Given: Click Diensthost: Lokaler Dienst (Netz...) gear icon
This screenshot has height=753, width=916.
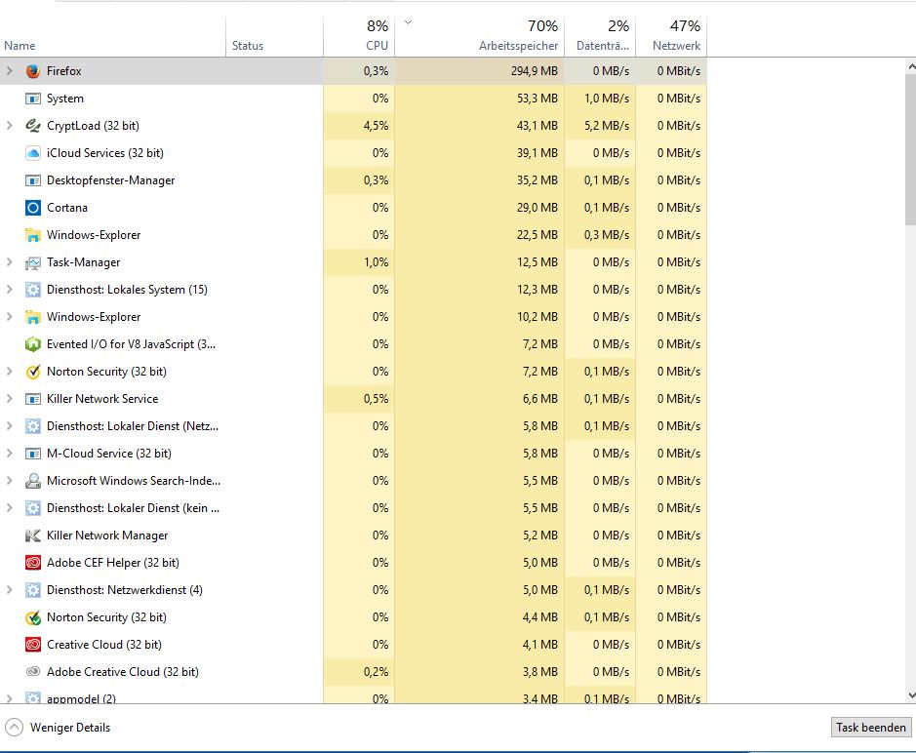Looking at the screenshot, I should tap(33, 426).
